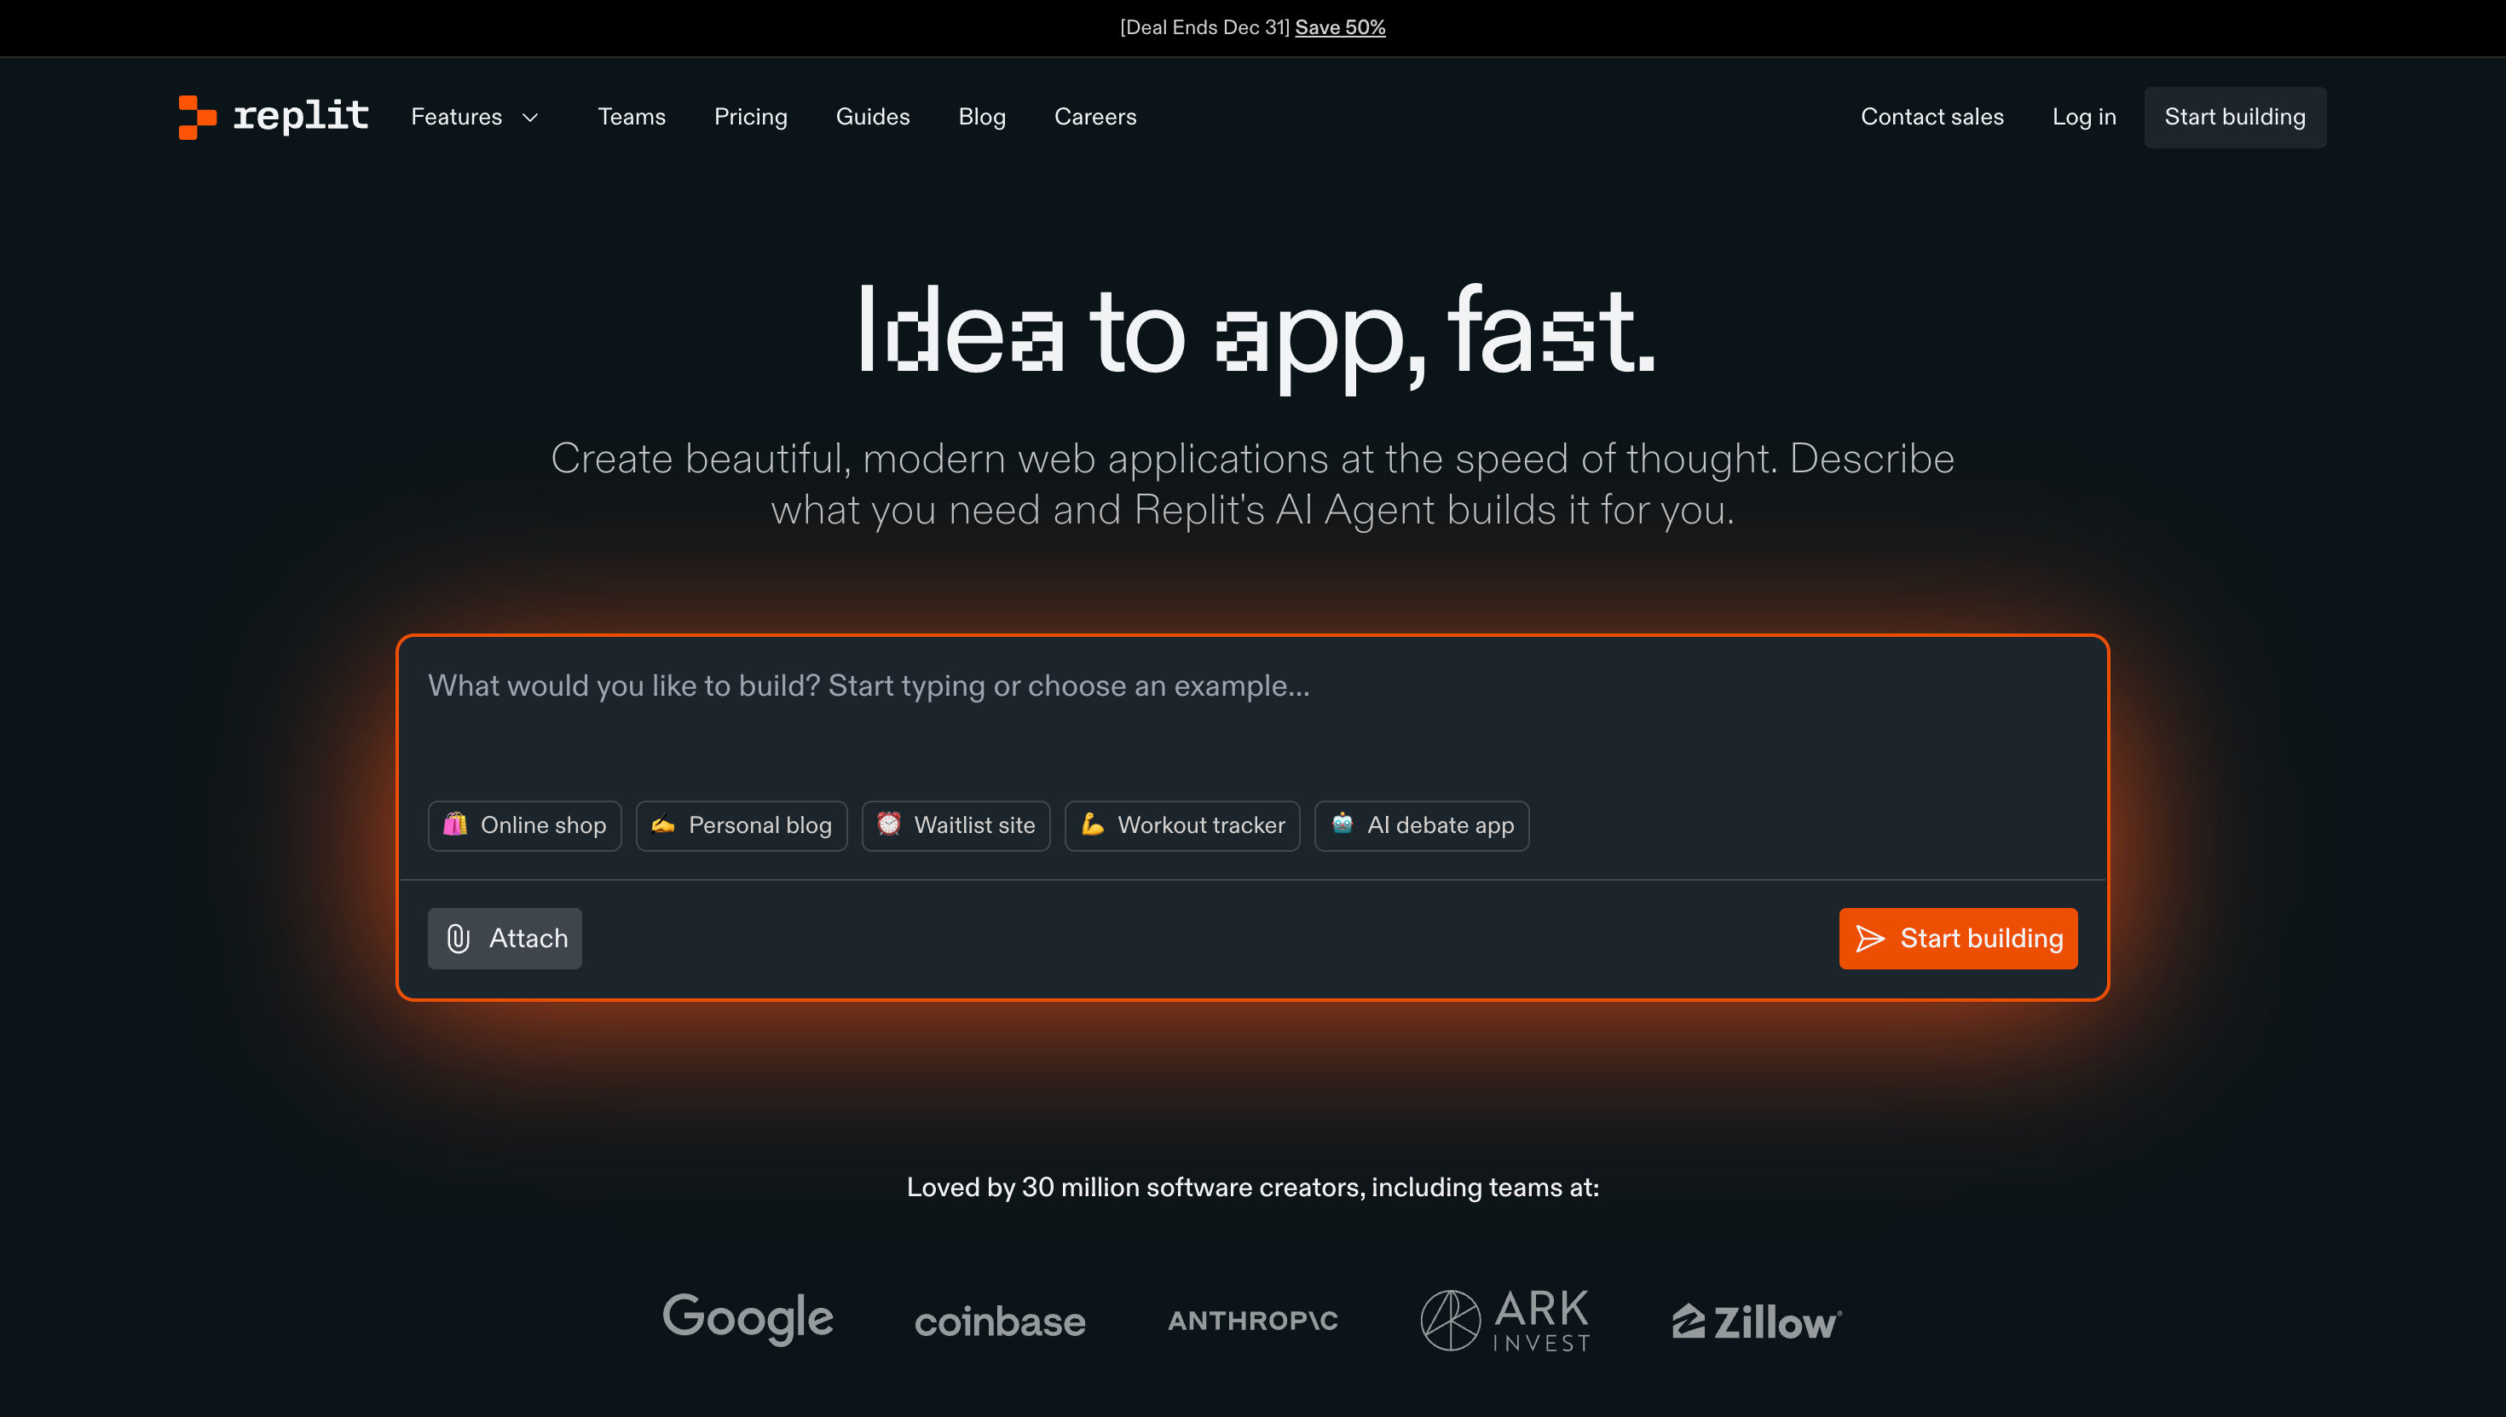This screenshot has width=2506, height=1417.
Task: Click the Replit logo icon
Action: [198, 117]
